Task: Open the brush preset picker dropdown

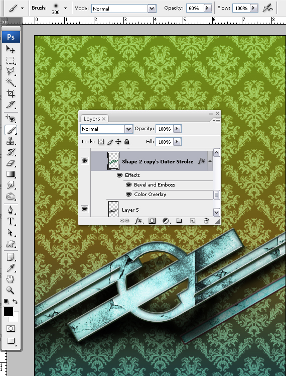Action: pyautogui.click(x=65, y=8)
